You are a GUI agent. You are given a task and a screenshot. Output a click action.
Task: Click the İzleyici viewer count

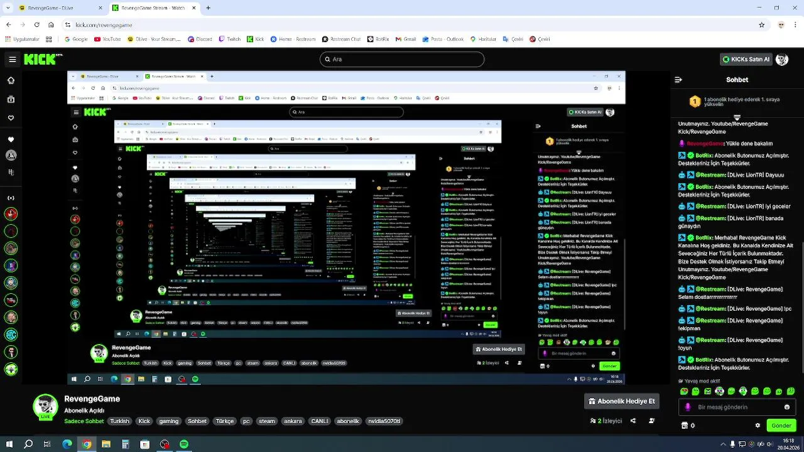coord(606,421)
